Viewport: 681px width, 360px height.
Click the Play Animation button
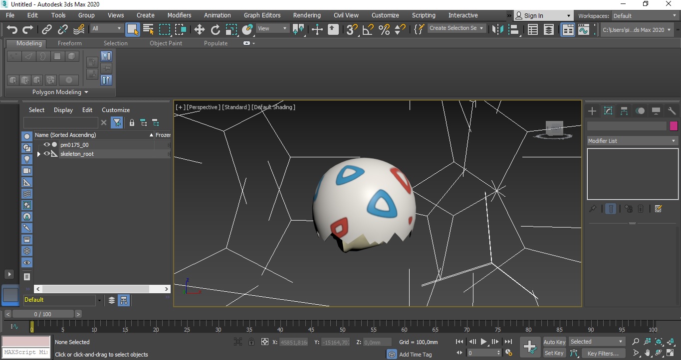coord(484,342)
